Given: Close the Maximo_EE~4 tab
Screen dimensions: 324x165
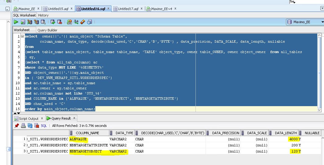Looking at the screenshot, I should [x=175, y=9].
